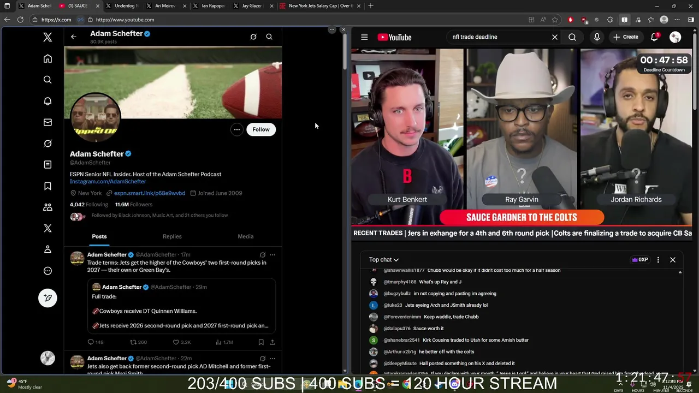
Task: Open Messages envelope icon in X sidebar
Action: pyautogui.click(x=48, y=122)
